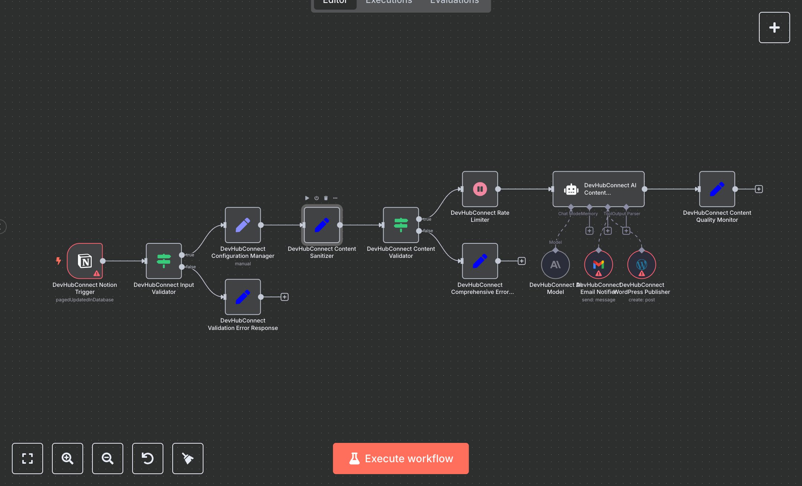Add Memory sub-node to AI Content agent

589,231
